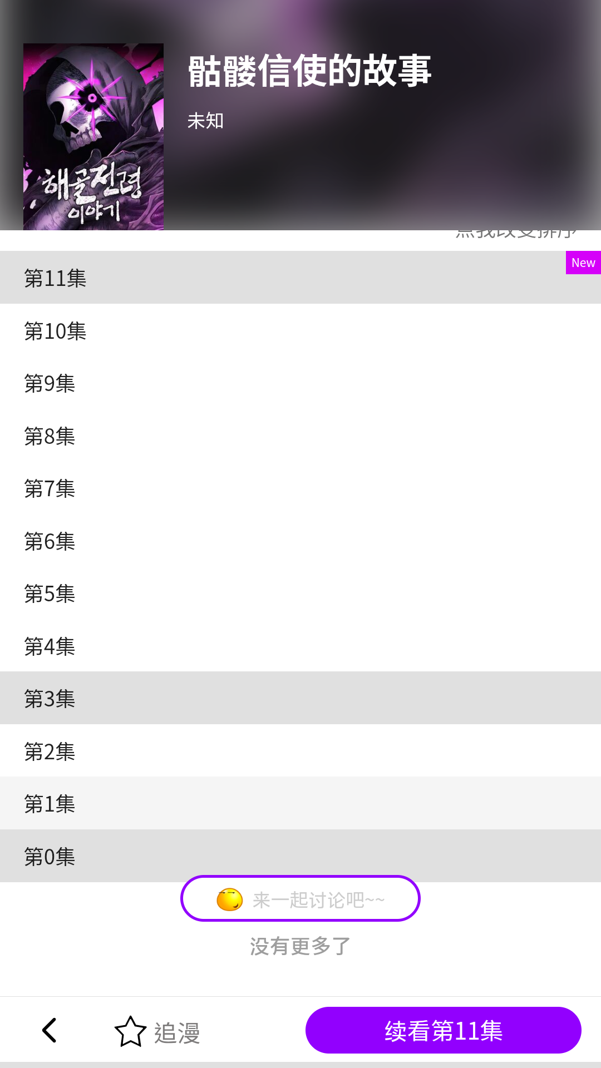601x1068 pixels.
Task: Tap the back arrow icon
Action: pos(50,1030)
